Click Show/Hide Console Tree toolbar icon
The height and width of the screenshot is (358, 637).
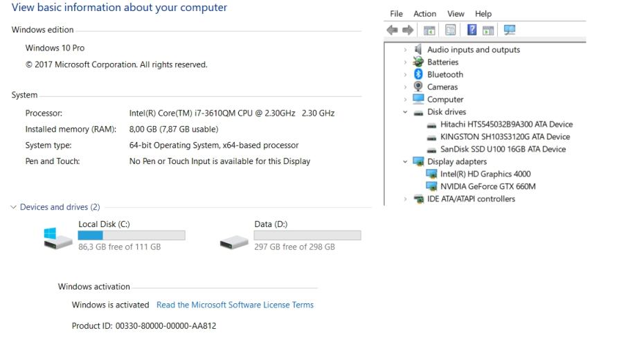click(x=429, y=30)
